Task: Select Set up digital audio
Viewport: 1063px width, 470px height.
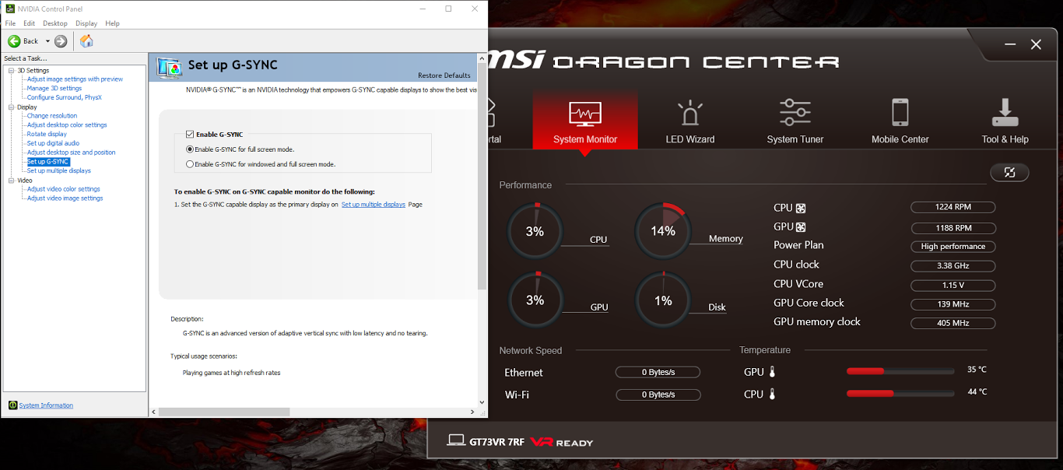Action: [53, 143]
